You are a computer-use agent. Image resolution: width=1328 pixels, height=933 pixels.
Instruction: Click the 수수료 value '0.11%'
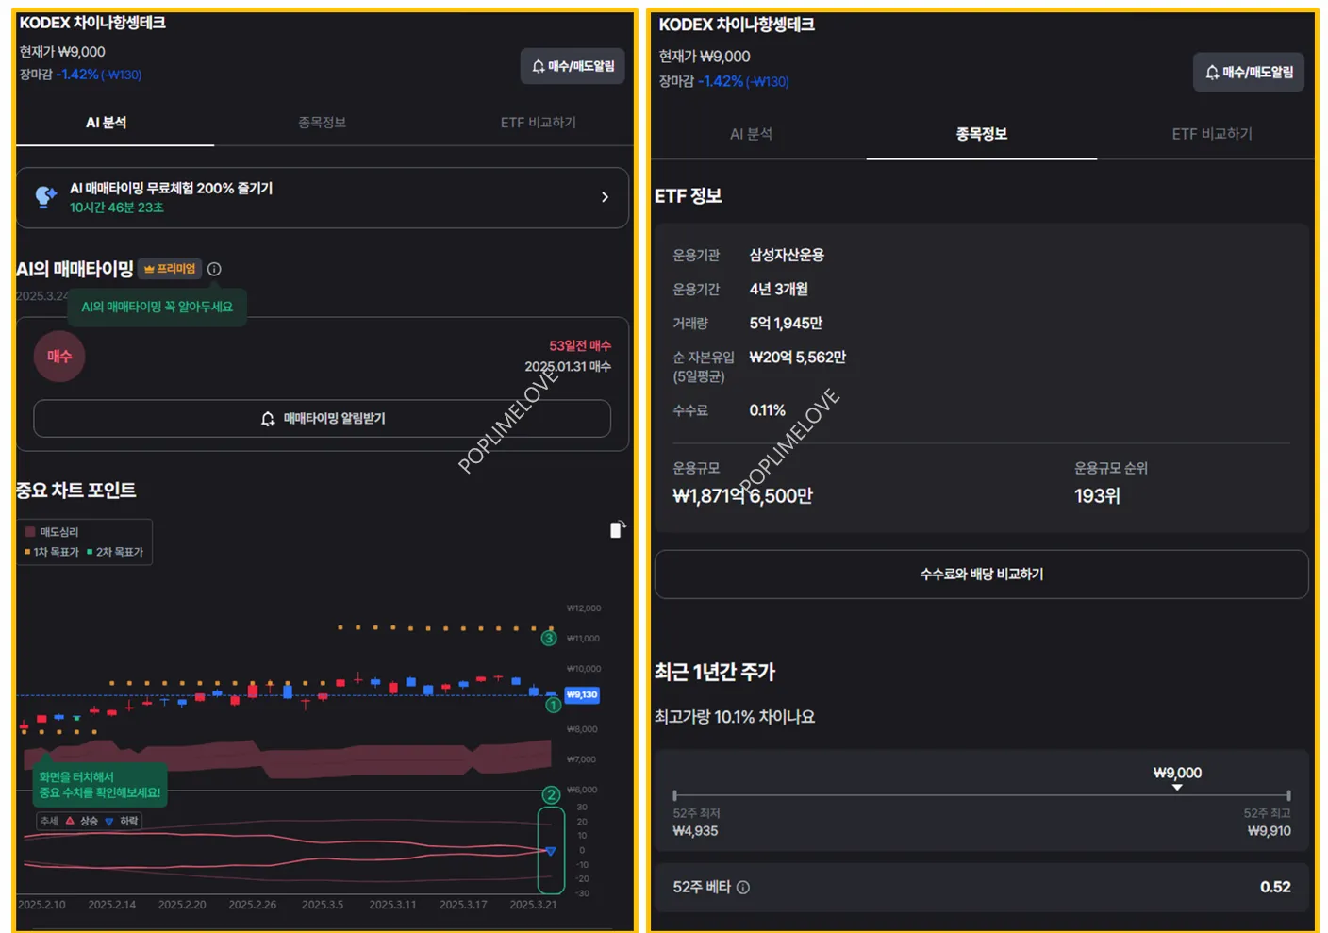click(767, 410)
